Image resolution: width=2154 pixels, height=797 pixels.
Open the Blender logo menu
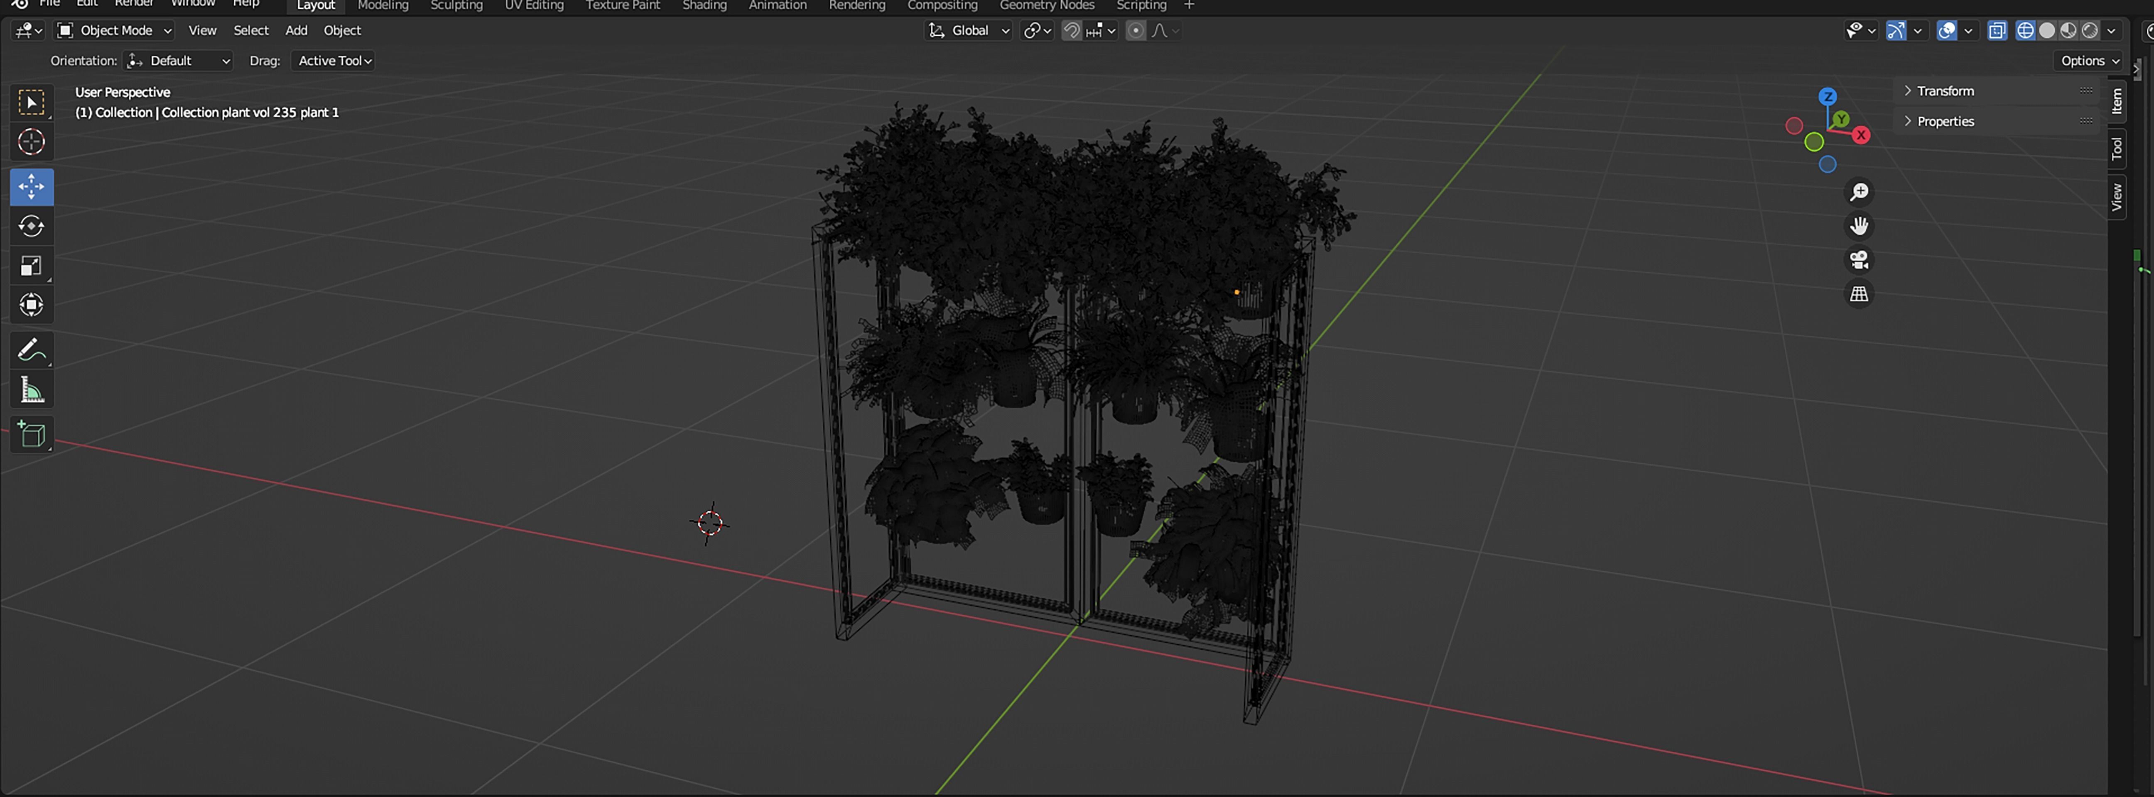tap(20, 3)
